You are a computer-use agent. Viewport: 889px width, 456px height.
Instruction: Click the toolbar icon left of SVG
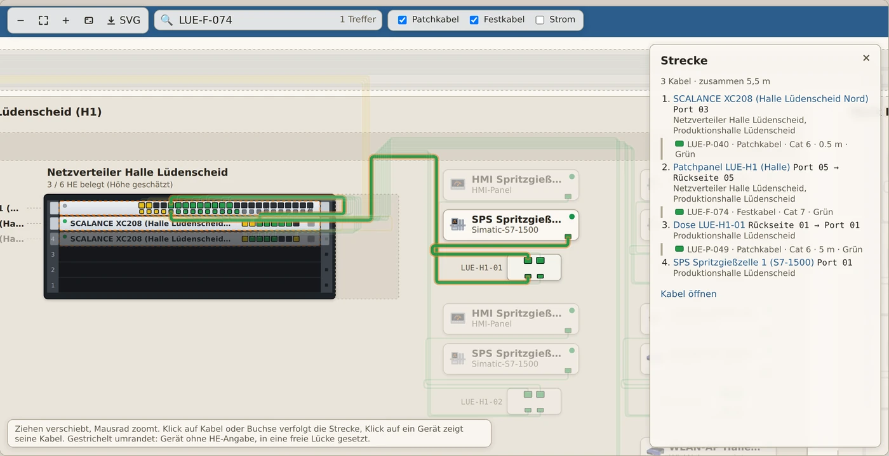click(x=89, y=20)
